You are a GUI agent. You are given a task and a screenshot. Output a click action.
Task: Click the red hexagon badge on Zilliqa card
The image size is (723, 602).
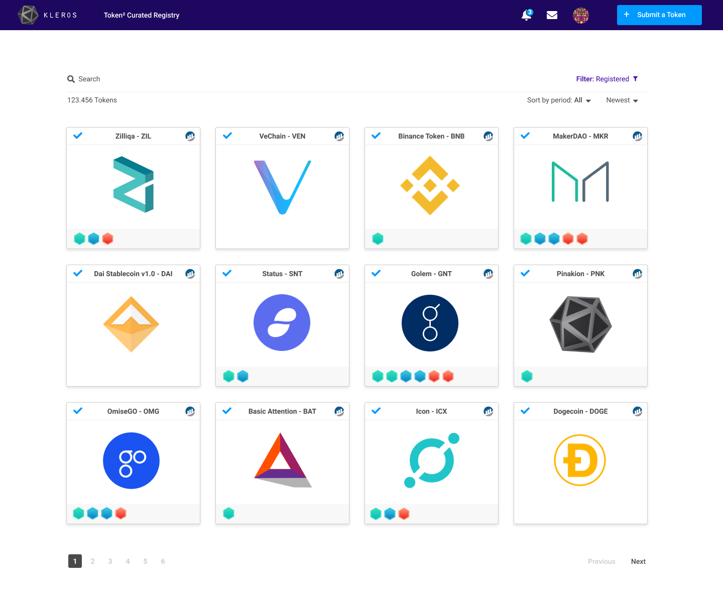108,238
